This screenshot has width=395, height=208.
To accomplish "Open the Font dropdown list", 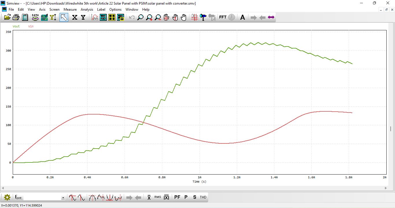I will [63, 198].
